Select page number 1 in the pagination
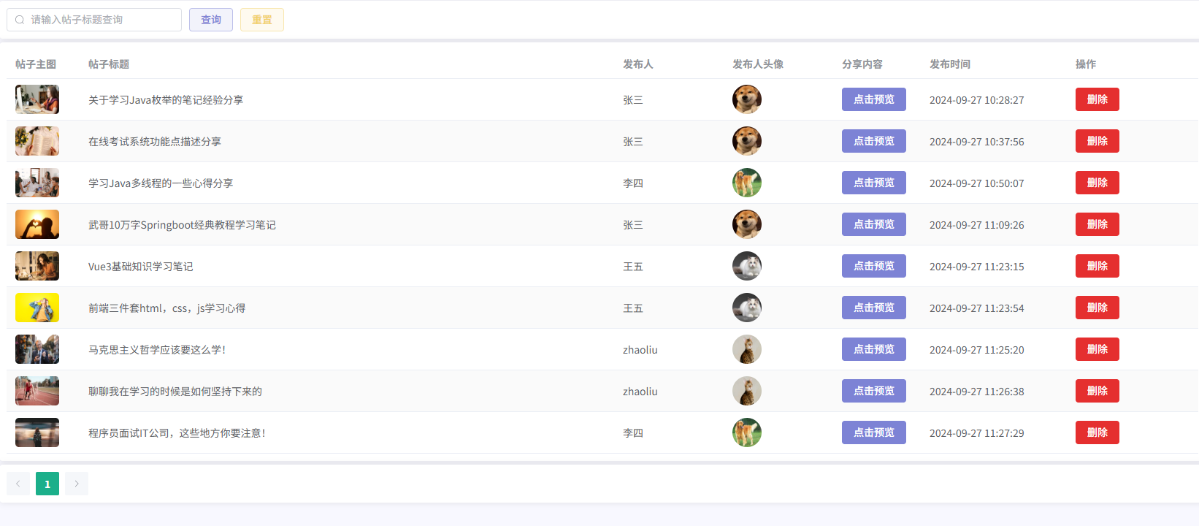The height and width of the screenshot is (526, 1199). (x=47, y=484)
